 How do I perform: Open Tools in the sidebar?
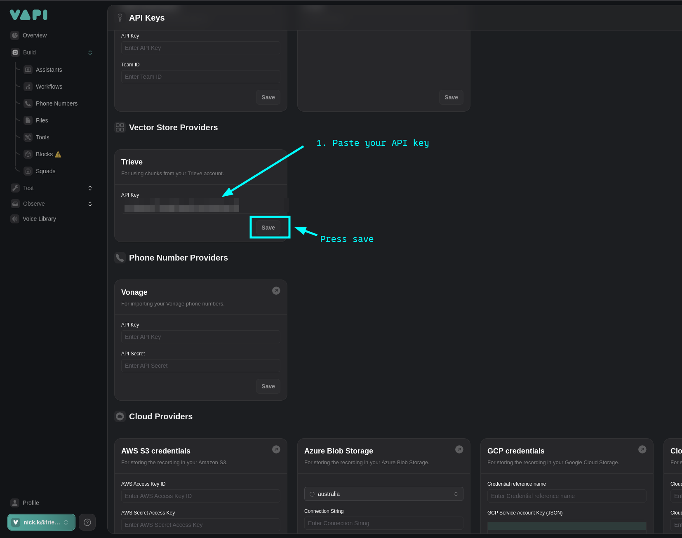42,137
